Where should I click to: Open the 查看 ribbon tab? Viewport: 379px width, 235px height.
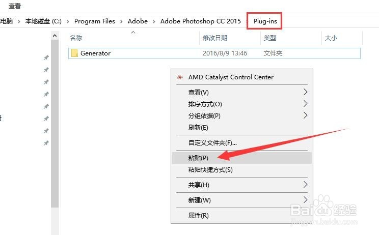click(x=15, y=6)
